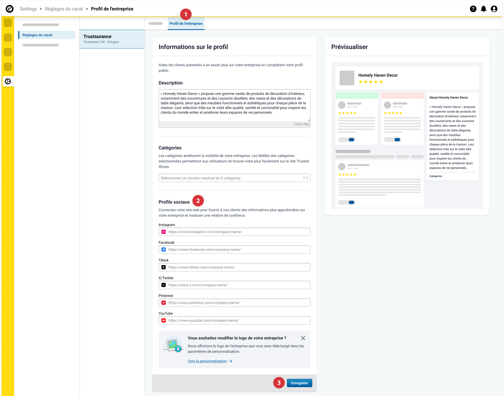The height and width of the screenshot is (396, 504).
Task: Click the eTrusted logo icon
Action: pyautogui.click(x=10, y=9)
